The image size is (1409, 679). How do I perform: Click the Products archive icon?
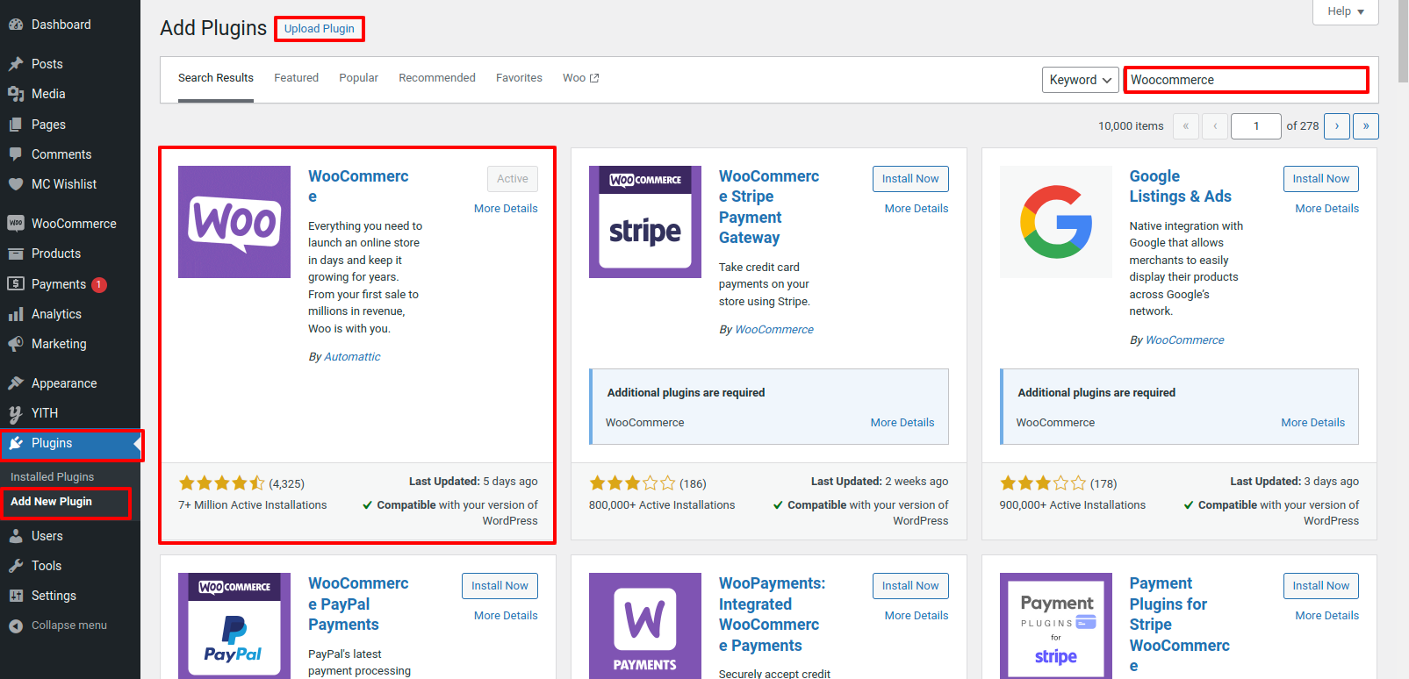16,254
